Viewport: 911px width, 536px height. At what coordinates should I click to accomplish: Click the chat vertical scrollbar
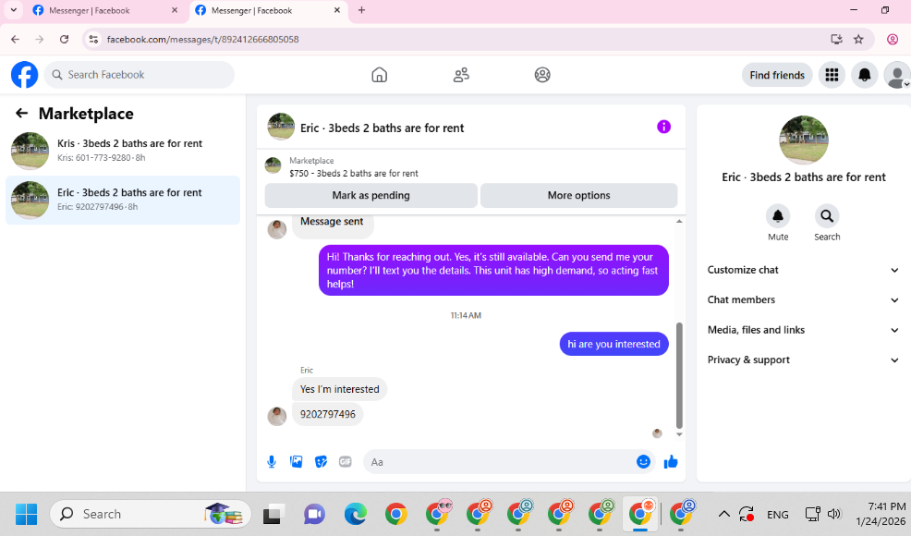pyautogui.click(x=679, y=375)
